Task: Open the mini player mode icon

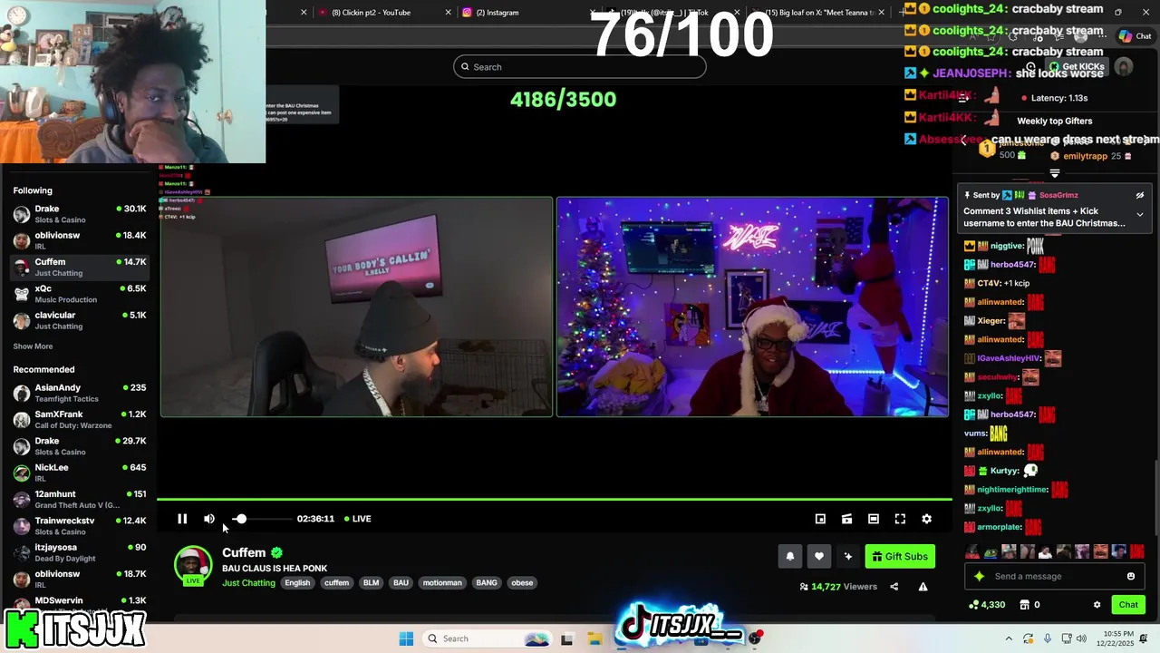Action: (x=820, y=519)
